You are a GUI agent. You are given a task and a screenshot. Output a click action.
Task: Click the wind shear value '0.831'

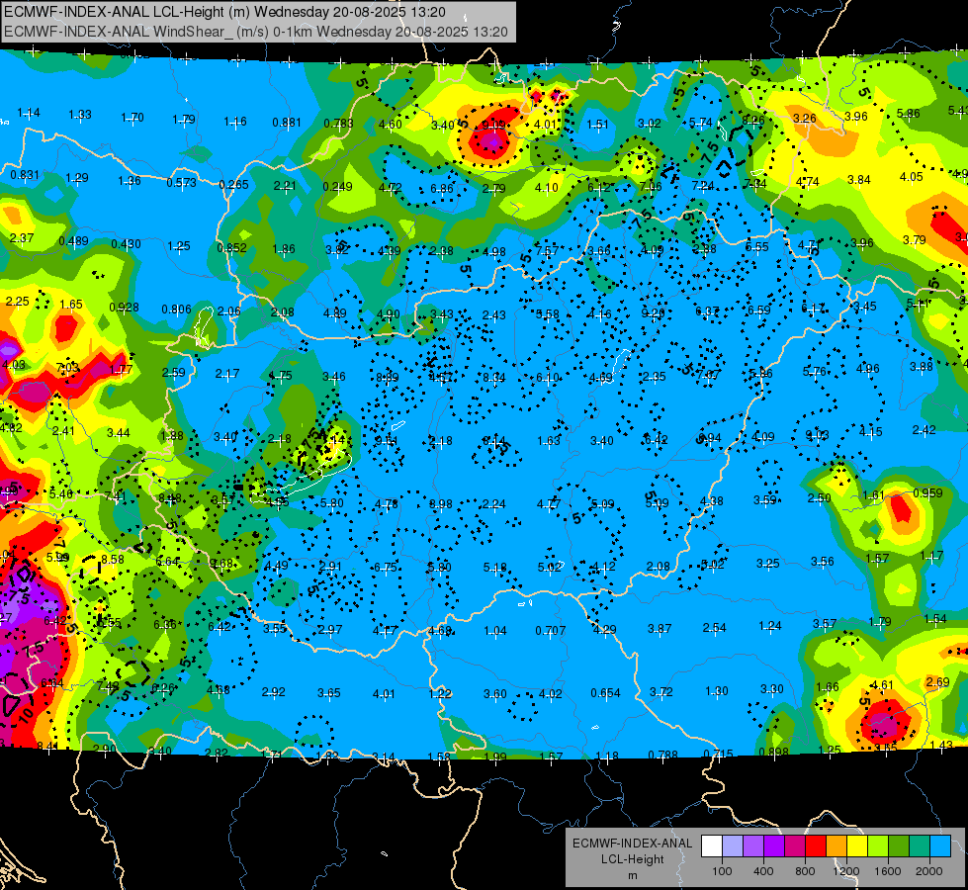click(x=25, y=175)
